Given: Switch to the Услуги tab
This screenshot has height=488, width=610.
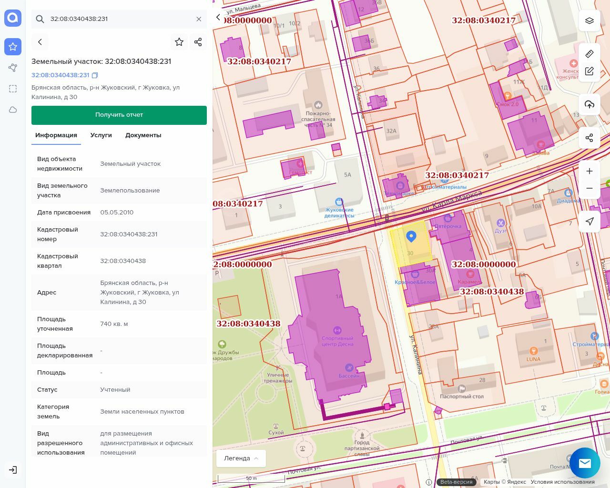Looking at the screenshot, I should tap(101, 135).
